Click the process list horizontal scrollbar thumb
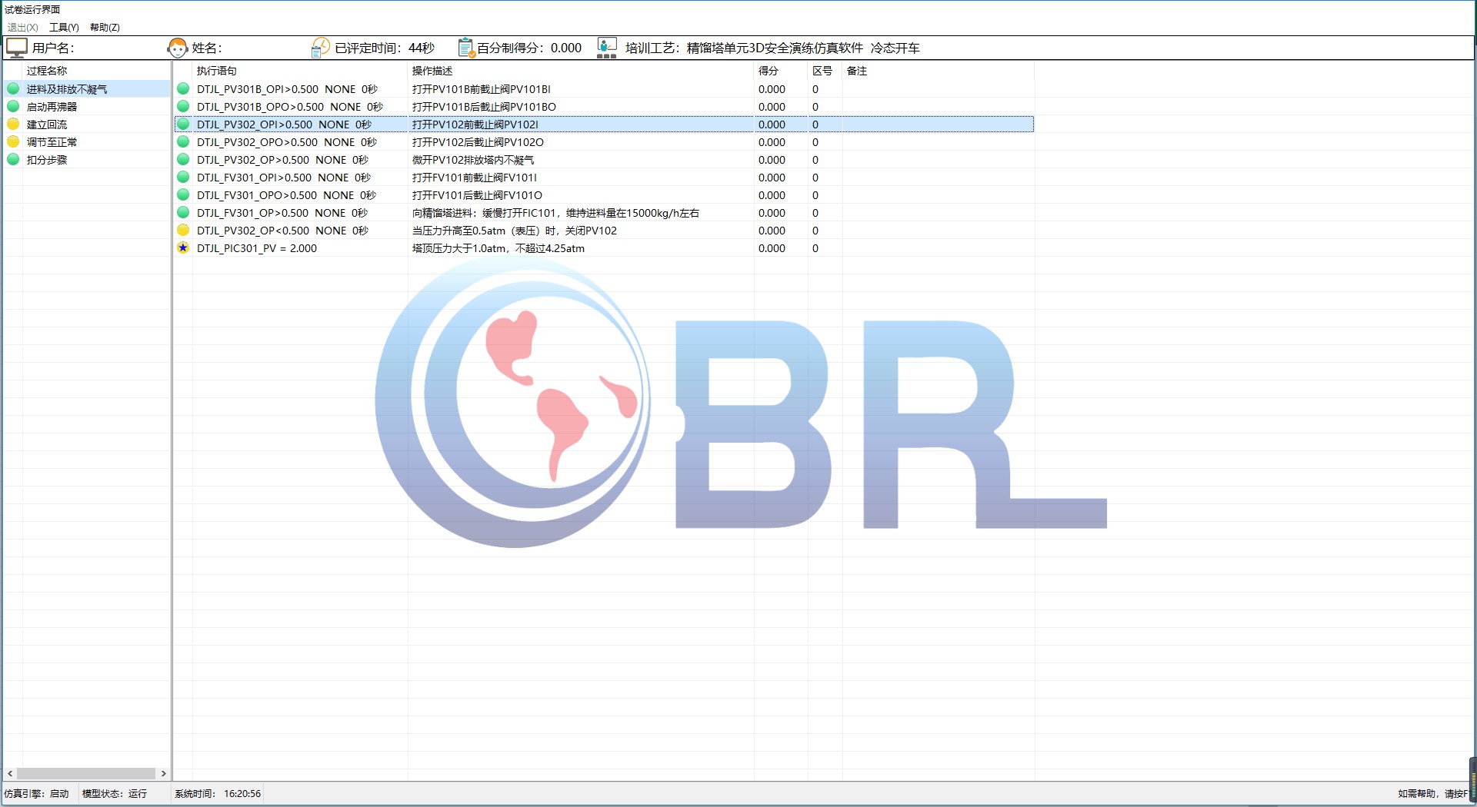The width and height of the screenshot is (1477, 807). coord(86,773)
